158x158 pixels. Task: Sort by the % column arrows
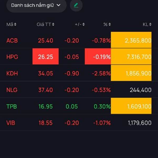pyautogui.click(x=107, y=24)
